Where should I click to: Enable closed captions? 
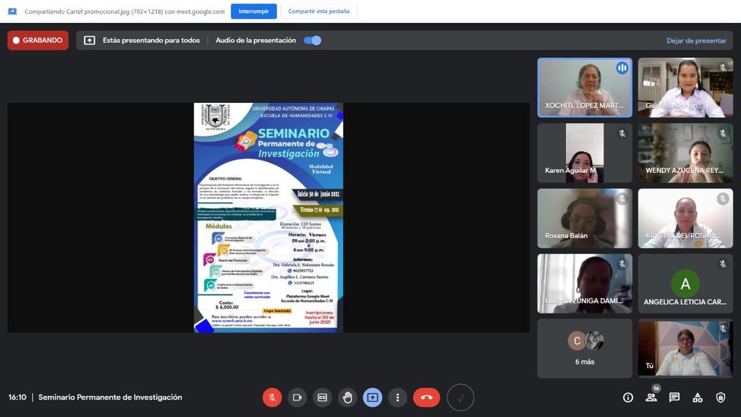coord(322,397)
